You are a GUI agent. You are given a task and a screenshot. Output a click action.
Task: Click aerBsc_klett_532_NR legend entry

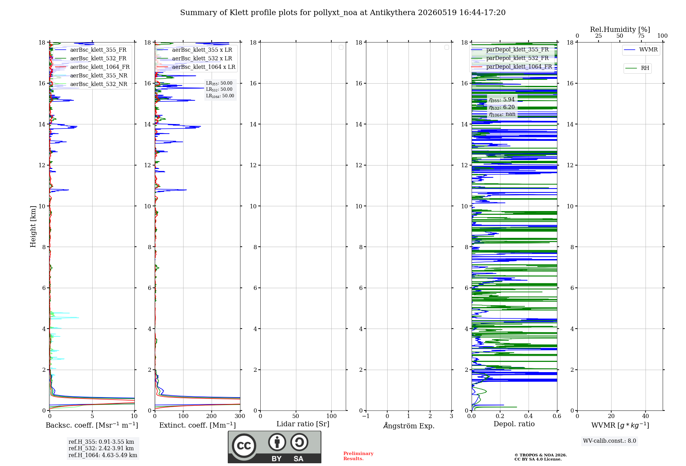91,84
